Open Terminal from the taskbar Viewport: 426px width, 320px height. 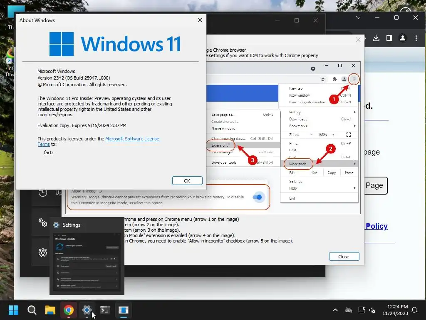click(x=105, y=310)
